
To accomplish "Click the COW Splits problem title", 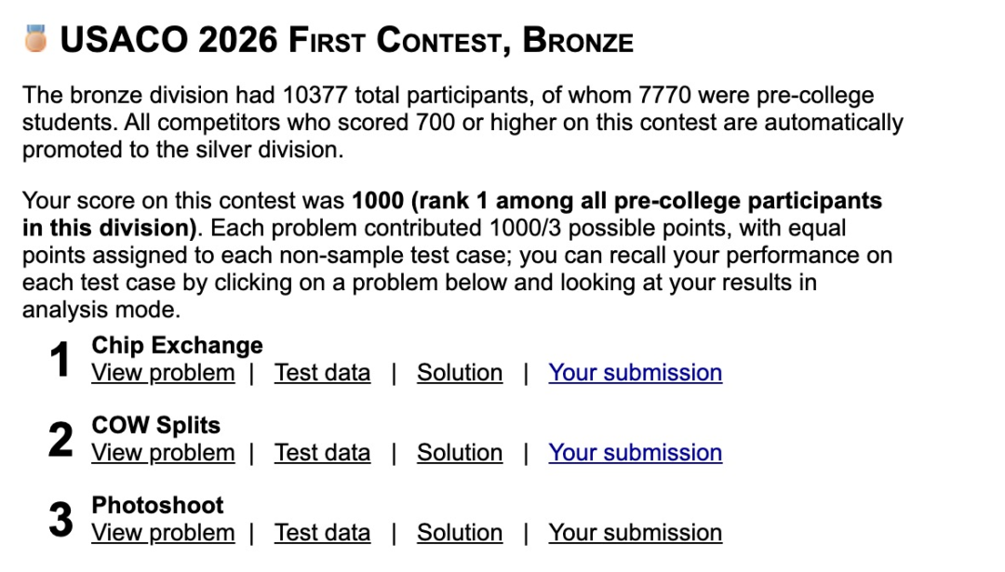I will point(155,425).
